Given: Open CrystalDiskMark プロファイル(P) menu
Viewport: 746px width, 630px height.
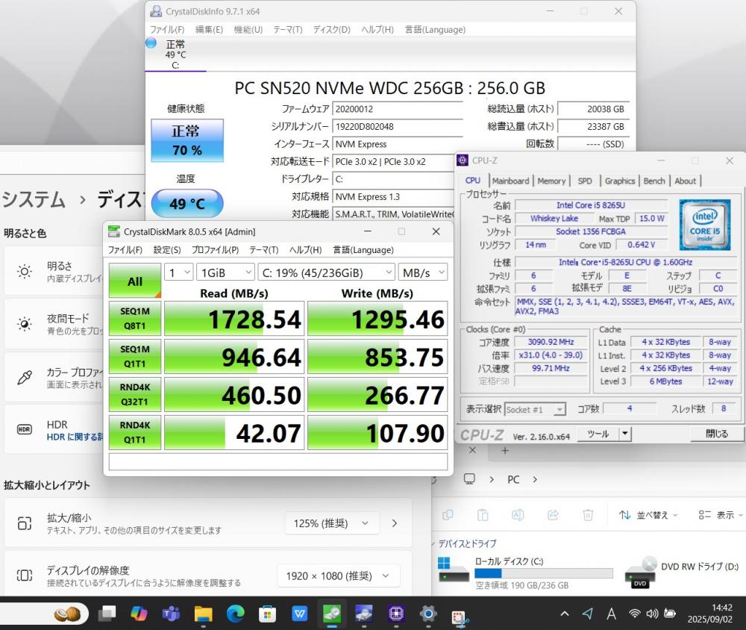Looking at the screenshot, I should pos(215,250).
